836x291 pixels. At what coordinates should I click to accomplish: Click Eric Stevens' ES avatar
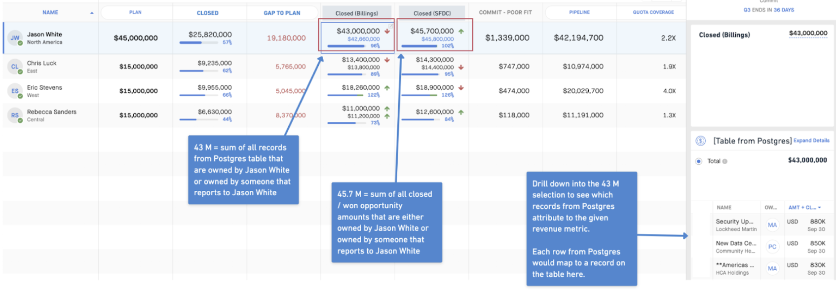click(15, 91)
